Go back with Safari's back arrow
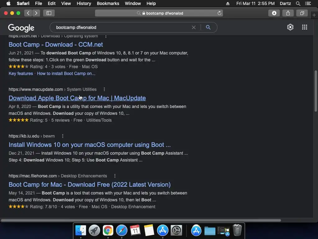 [x=28, y=13]
